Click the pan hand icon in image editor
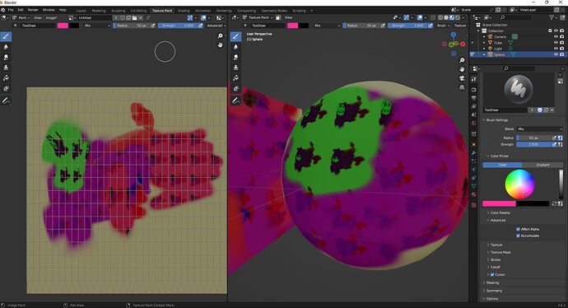Image resolution: width=568 pixels, height=308 pixels. pyautogui.click(x=220, y=45)
